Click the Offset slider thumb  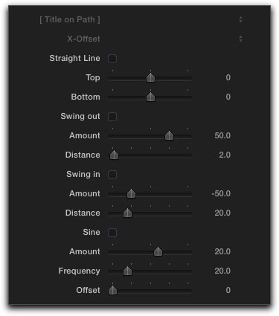[x=112, y=291]
